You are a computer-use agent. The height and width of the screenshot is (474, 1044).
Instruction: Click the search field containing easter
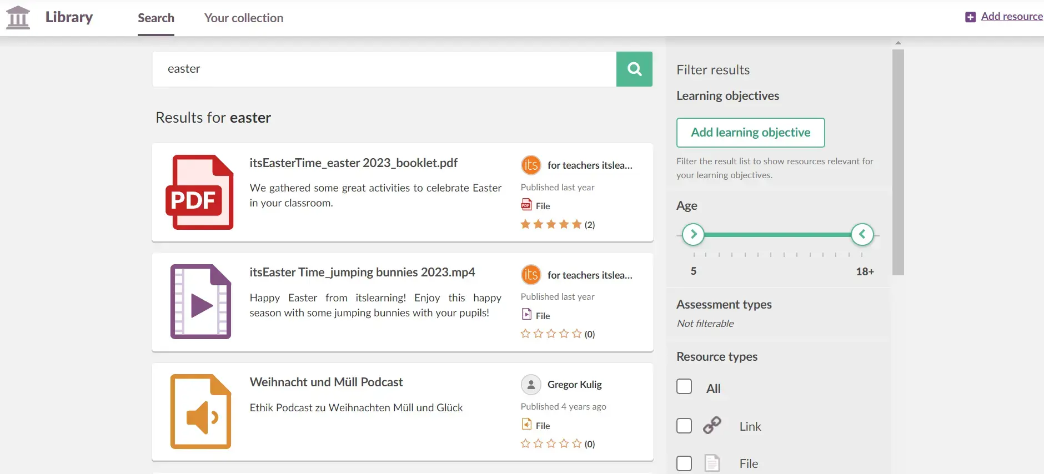(384, 69)
